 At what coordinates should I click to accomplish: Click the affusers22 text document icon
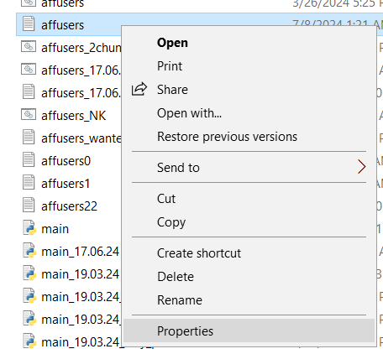point(29,205)
